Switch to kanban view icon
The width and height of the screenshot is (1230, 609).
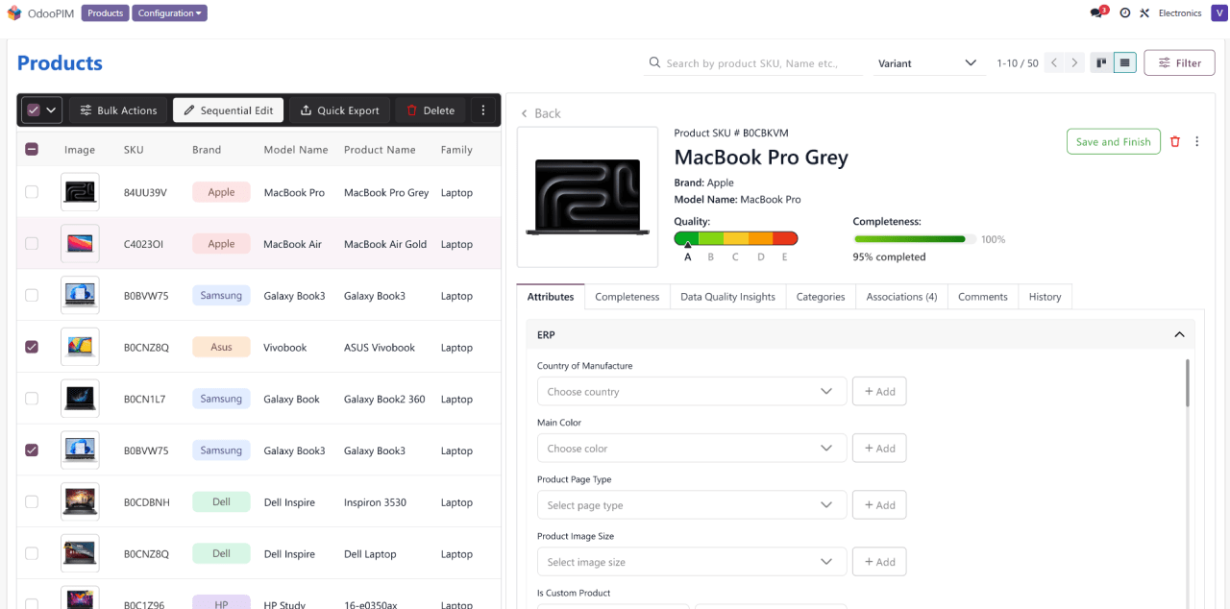pos(1101,63)
